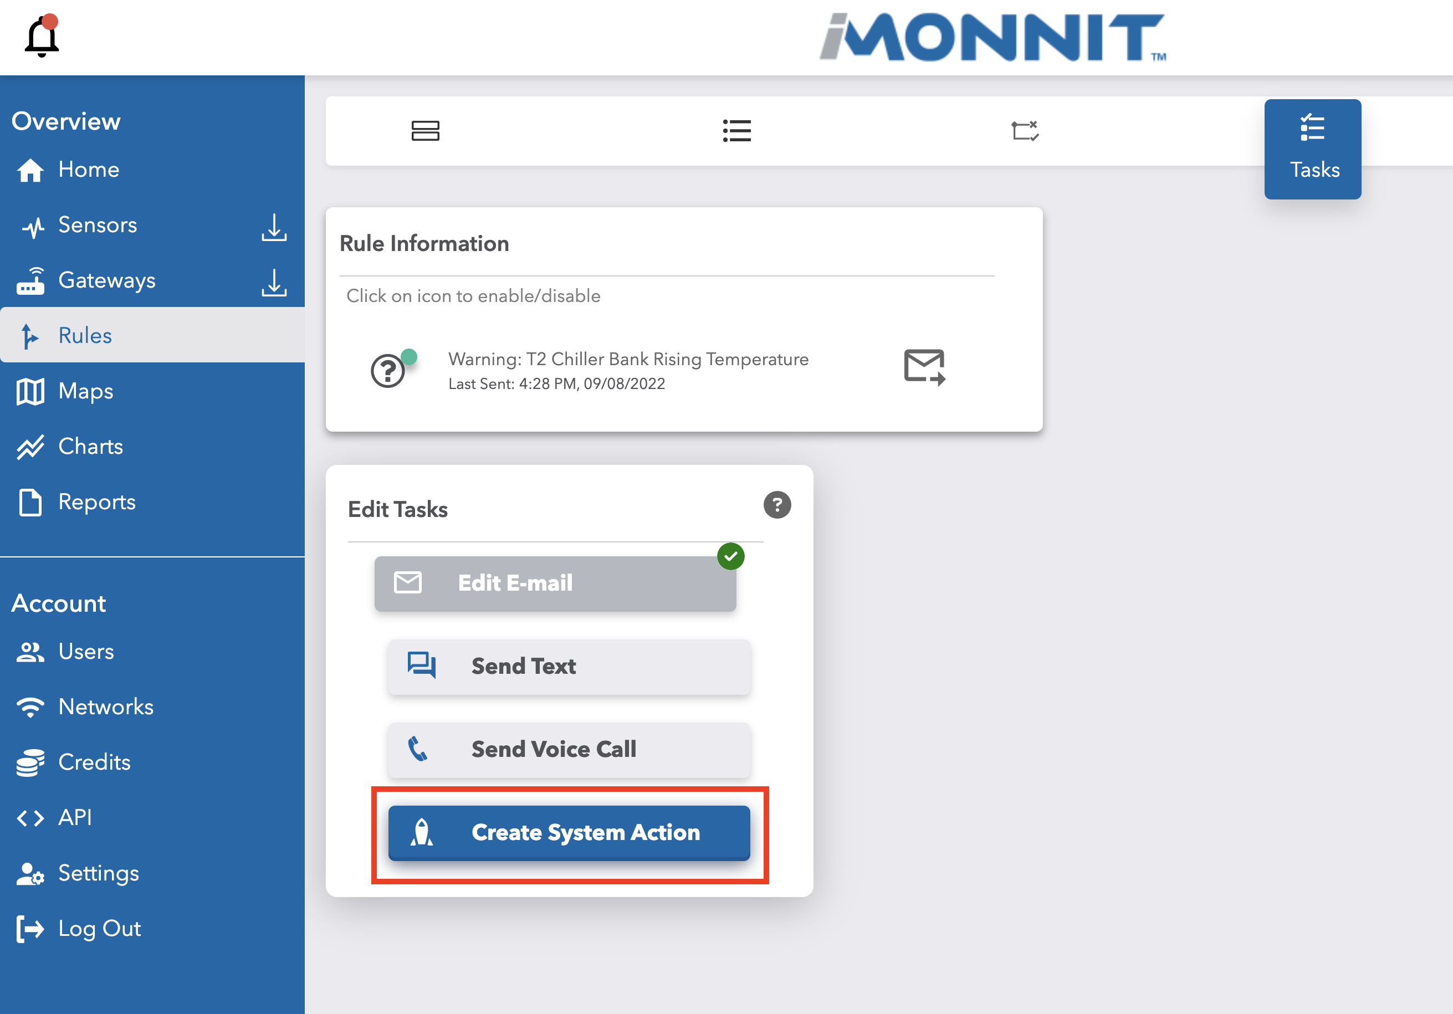The image size is (1453, 1014).
Task: Go to Rules in the sidebar
Action: (x=152, y=335)
